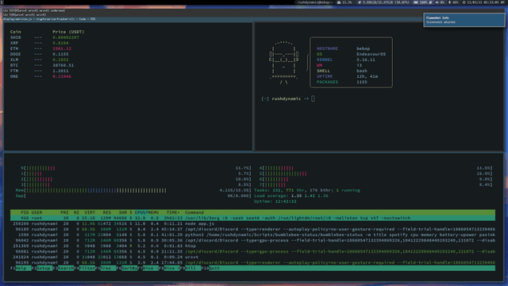Click the ETH price 2561.12
508x286 pixels.
tap(62, 48)
